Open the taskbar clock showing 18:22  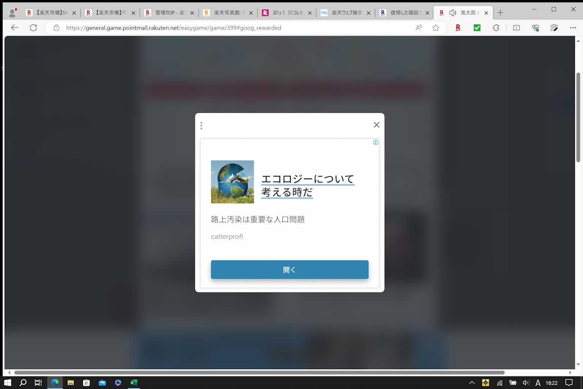pos(551,383)
